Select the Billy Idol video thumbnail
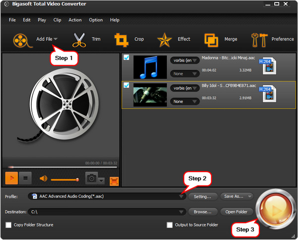This screenshot has height=240, width=298. tap(150, 95)
